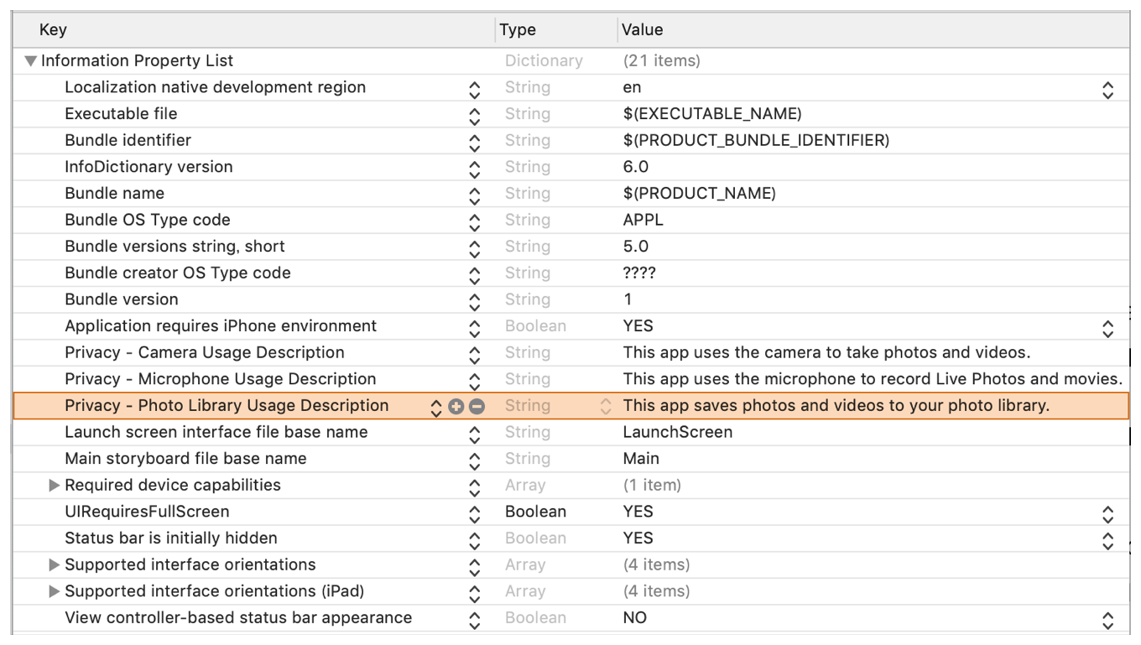The image size is (1141, 645).
Task: Open View controller-based status bar value stepper
Action: [x=1107, y=619]
